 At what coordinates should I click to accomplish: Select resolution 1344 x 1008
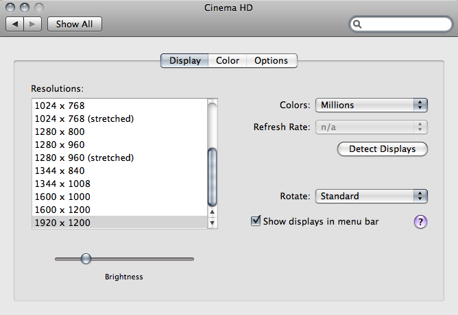pos(120,184)
